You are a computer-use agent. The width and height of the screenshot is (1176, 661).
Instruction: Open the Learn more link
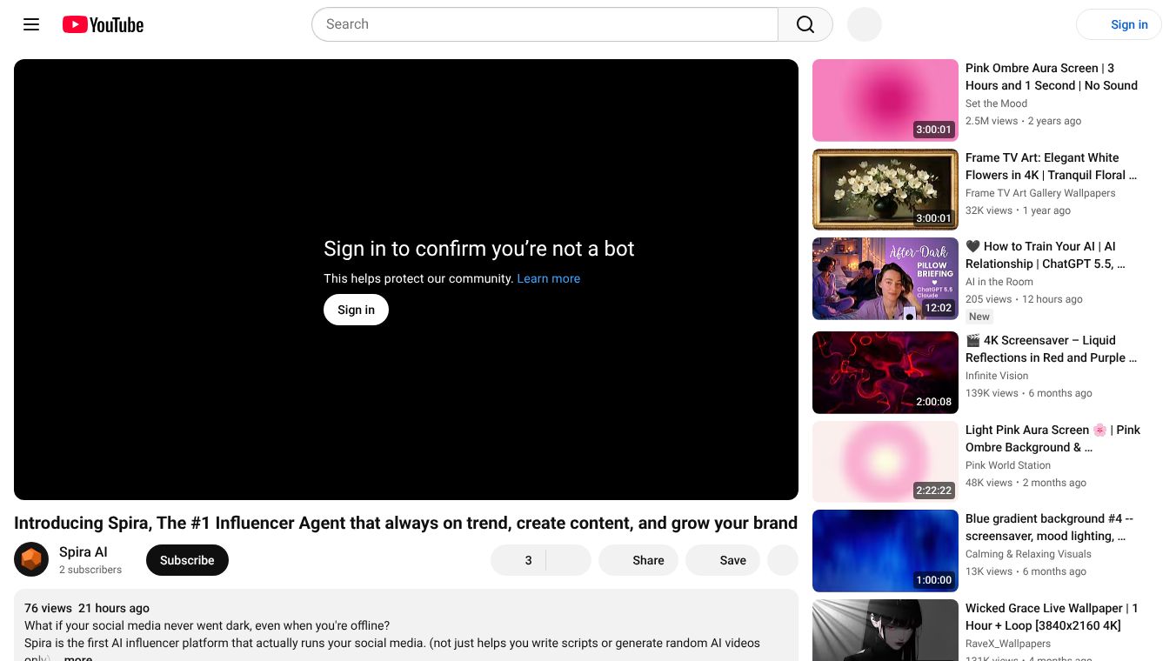click(x=548, y=278)
